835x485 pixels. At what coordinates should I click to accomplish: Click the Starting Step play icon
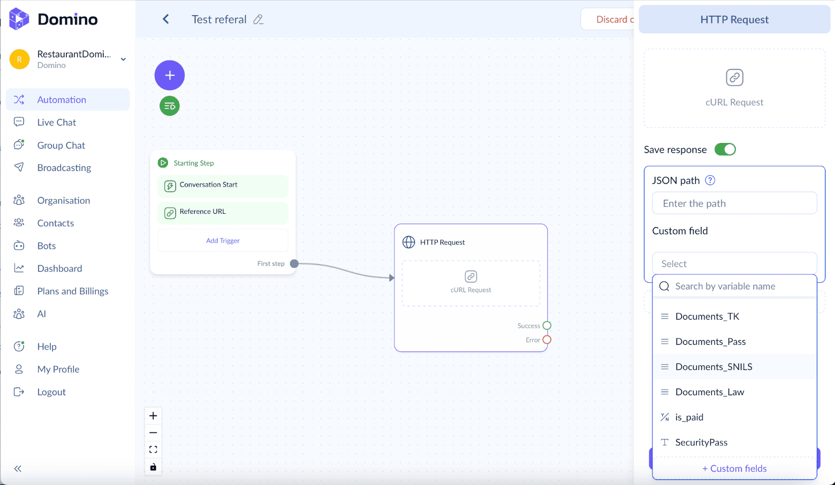click(163, 163)
